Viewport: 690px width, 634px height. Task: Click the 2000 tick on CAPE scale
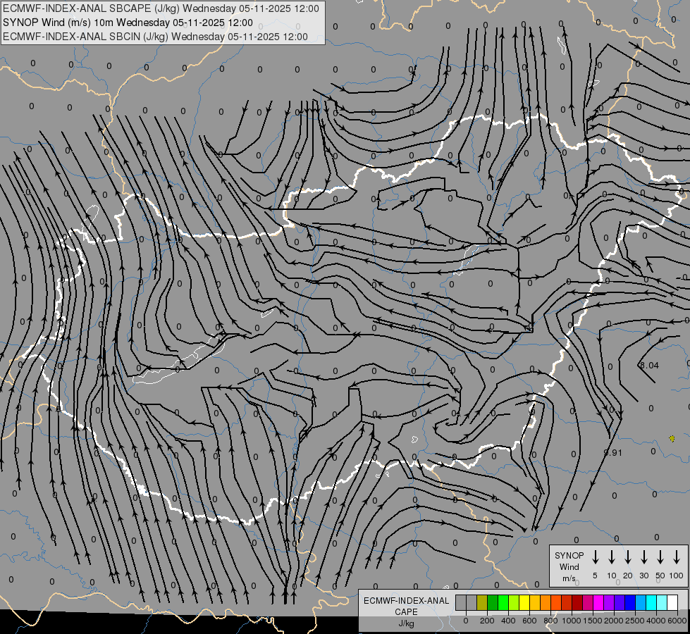point(614,621)
